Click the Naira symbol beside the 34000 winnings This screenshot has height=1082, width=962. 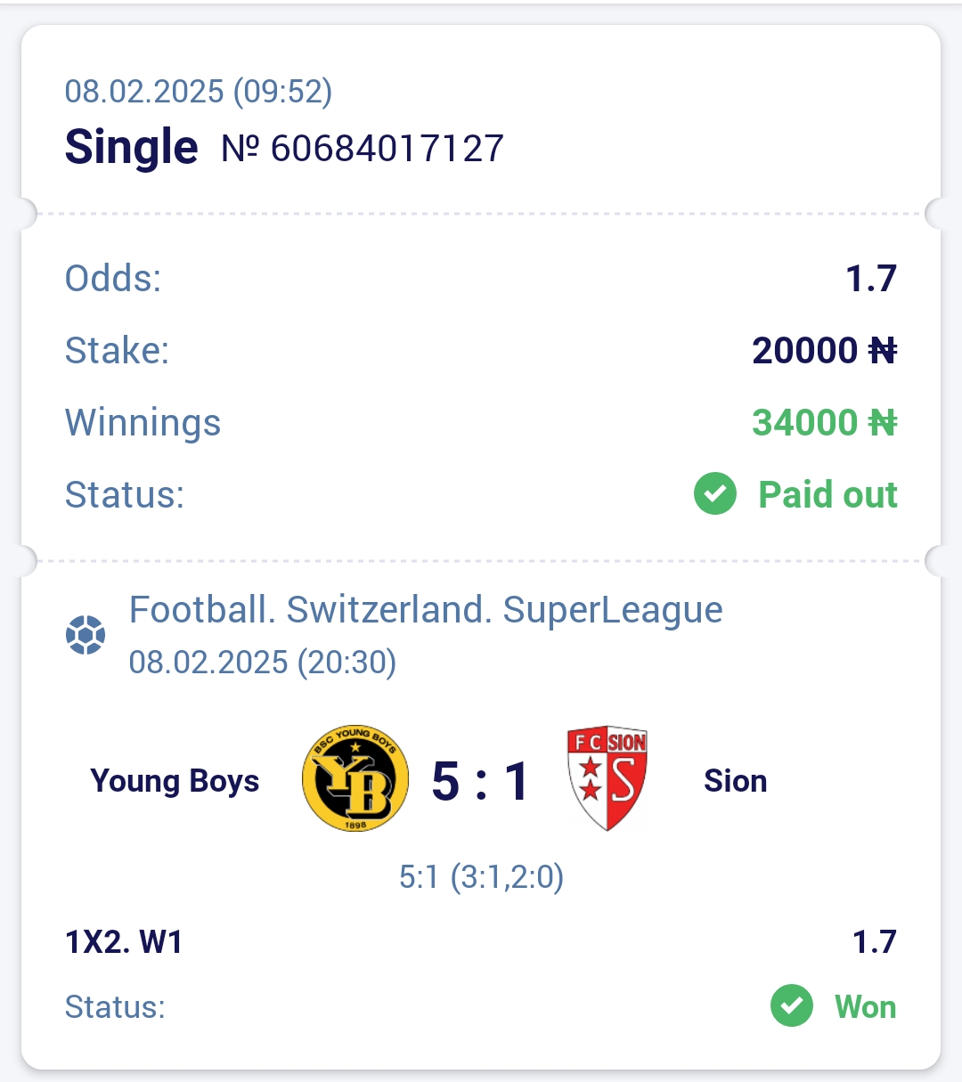tap(883, 423)
